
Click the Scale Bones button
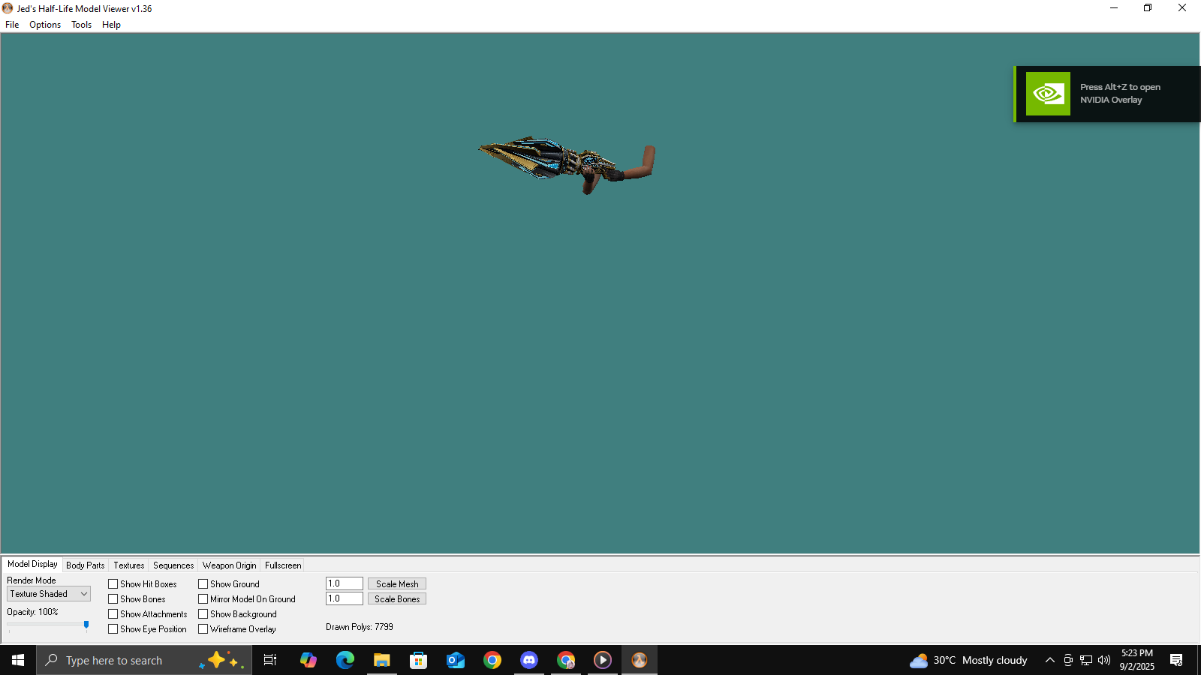(x=397, y=599)
